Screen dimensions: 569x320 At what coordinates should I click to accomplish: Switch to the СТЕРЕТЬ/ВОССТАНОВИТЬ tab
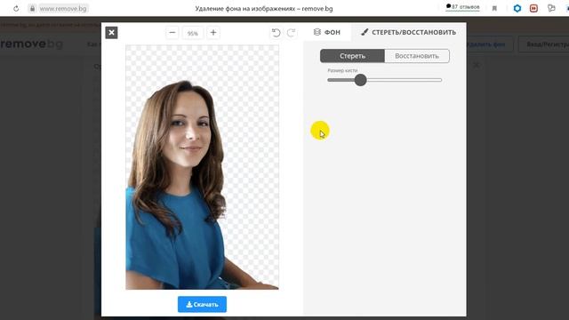[408, 32]
